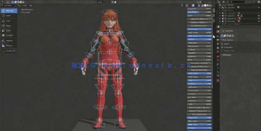This screenshot has height=131, width=261.
Task: Pick the Rotate tool
Action: (9, 26)
